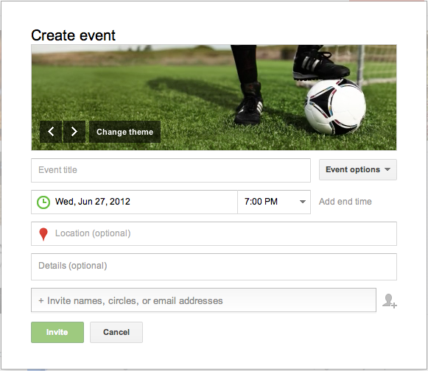Open the add people icon beside invite field
This screenshot has width=428, height=371.
390,301
